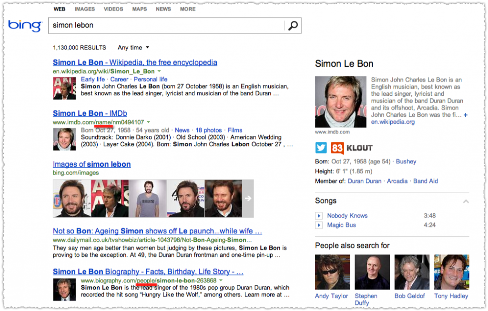This screenshot has width=488, height=311.
Task: Open the IMDb Films sublink
Action: coord(235,130)
